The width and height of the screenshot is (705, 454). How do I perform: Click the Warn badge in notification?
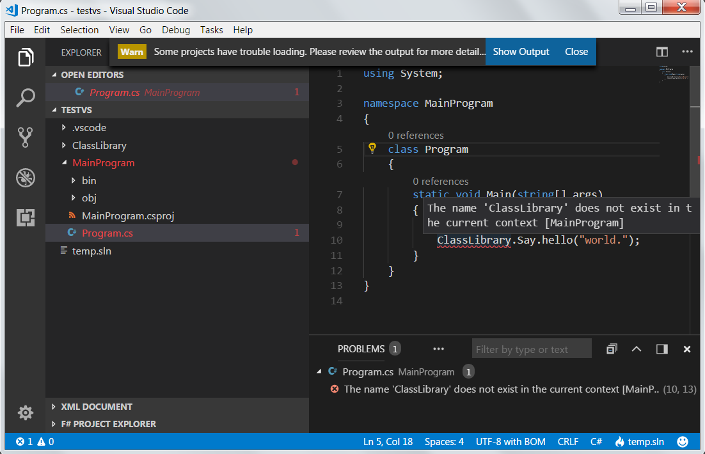pyautogui.click(x=132, y=52)
